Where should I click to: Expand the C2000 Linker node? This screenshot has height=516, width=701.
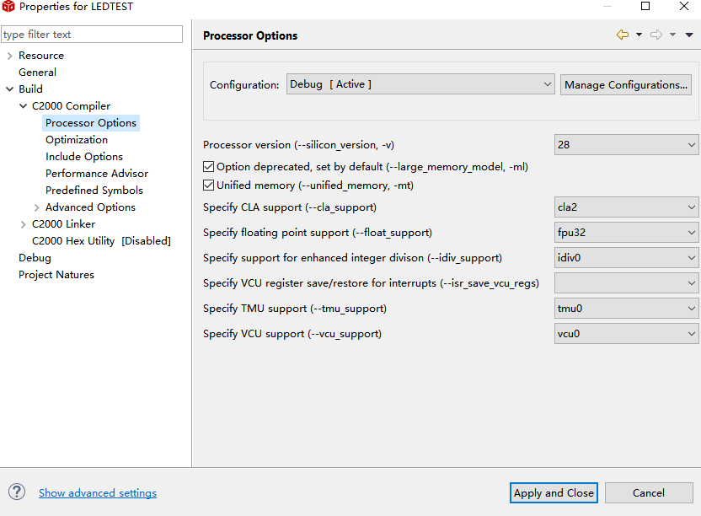pos(24,224)
